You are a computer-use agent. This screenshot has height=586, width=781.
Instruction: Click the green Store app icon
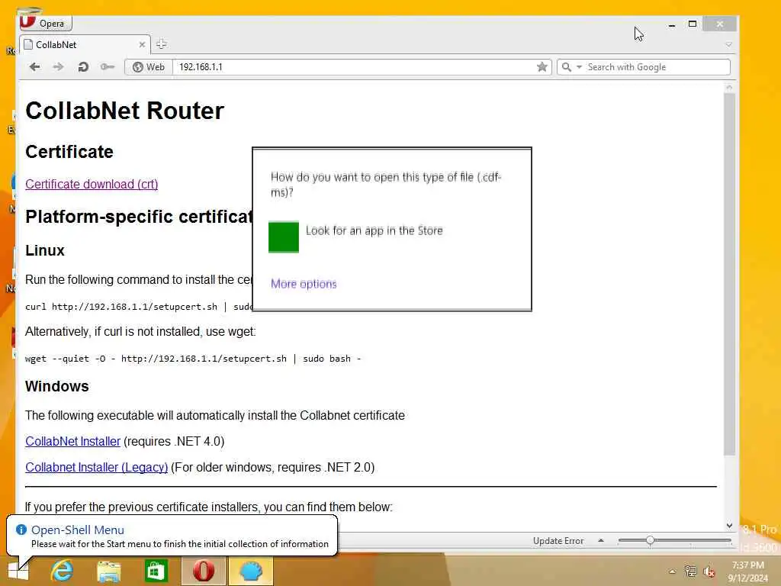coord(284,237)
